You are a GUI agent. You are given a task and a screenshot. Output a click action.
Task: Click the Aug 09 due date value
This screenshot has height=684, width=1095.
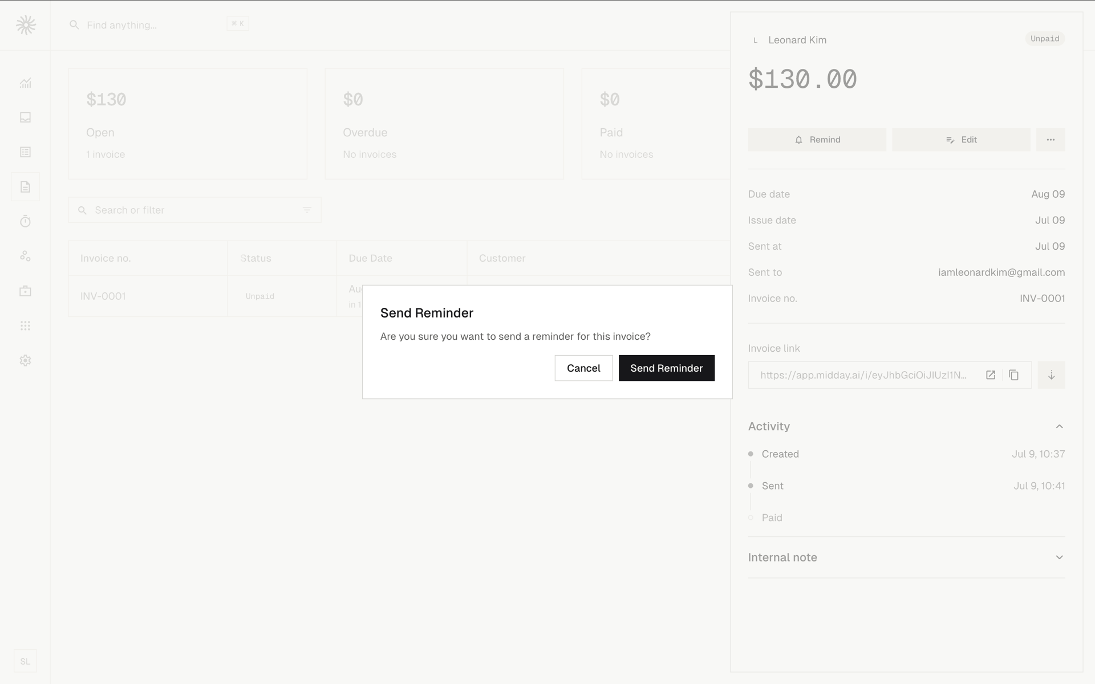tap(1048, 194)
